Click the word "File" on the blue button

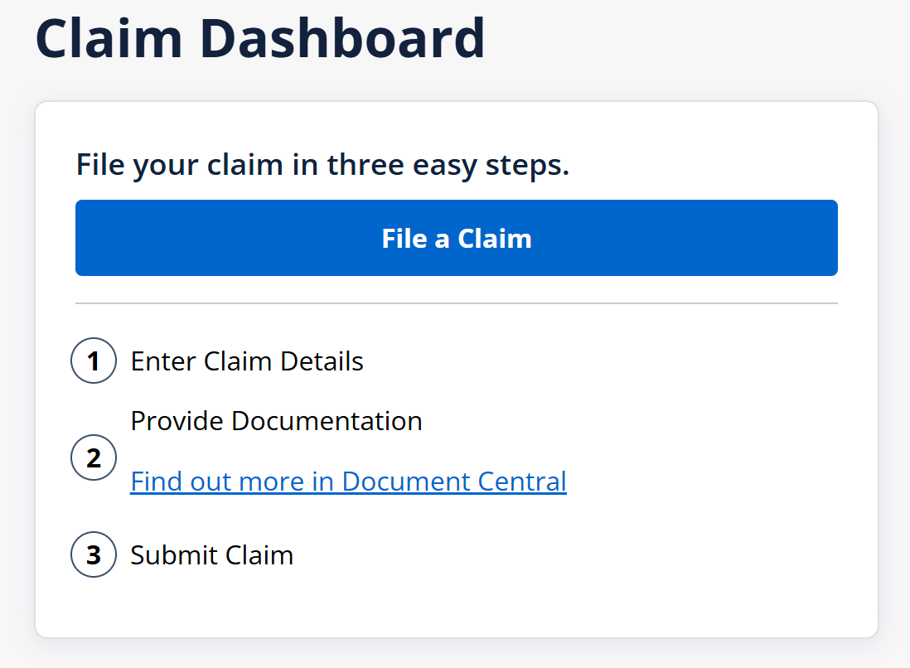(403, 238)
